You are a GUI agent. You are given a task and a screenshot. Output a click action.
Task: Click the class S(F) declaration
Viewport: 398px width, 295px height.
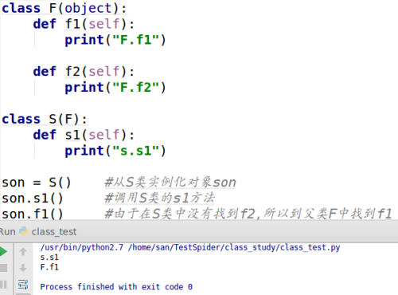[45, 119]
